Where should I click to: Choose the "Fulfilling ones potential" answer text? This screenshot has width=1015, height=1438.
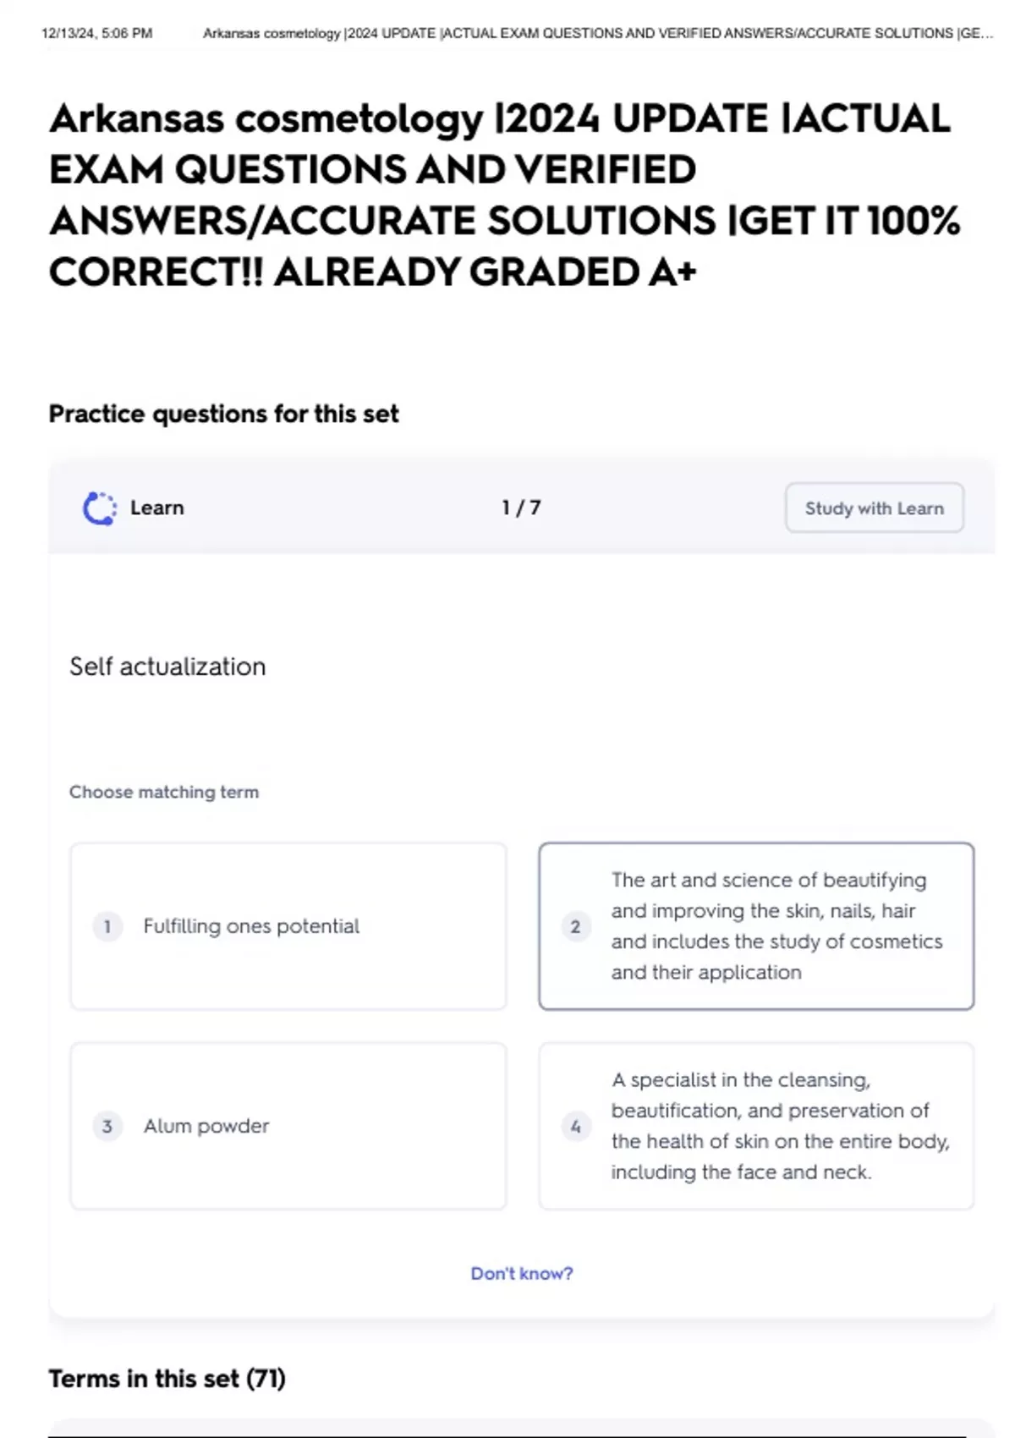pyautogui.click(x=251, y=926)
